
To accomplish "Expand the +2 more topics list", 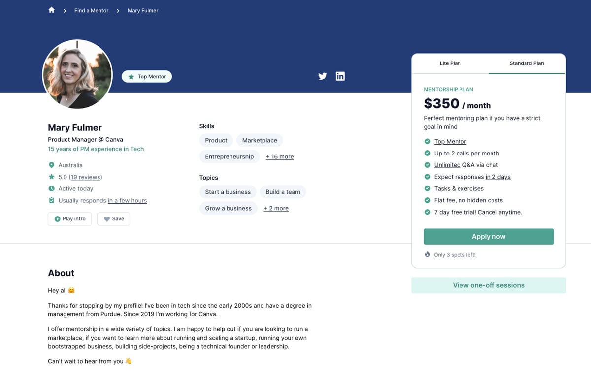I will pos(276,209).
